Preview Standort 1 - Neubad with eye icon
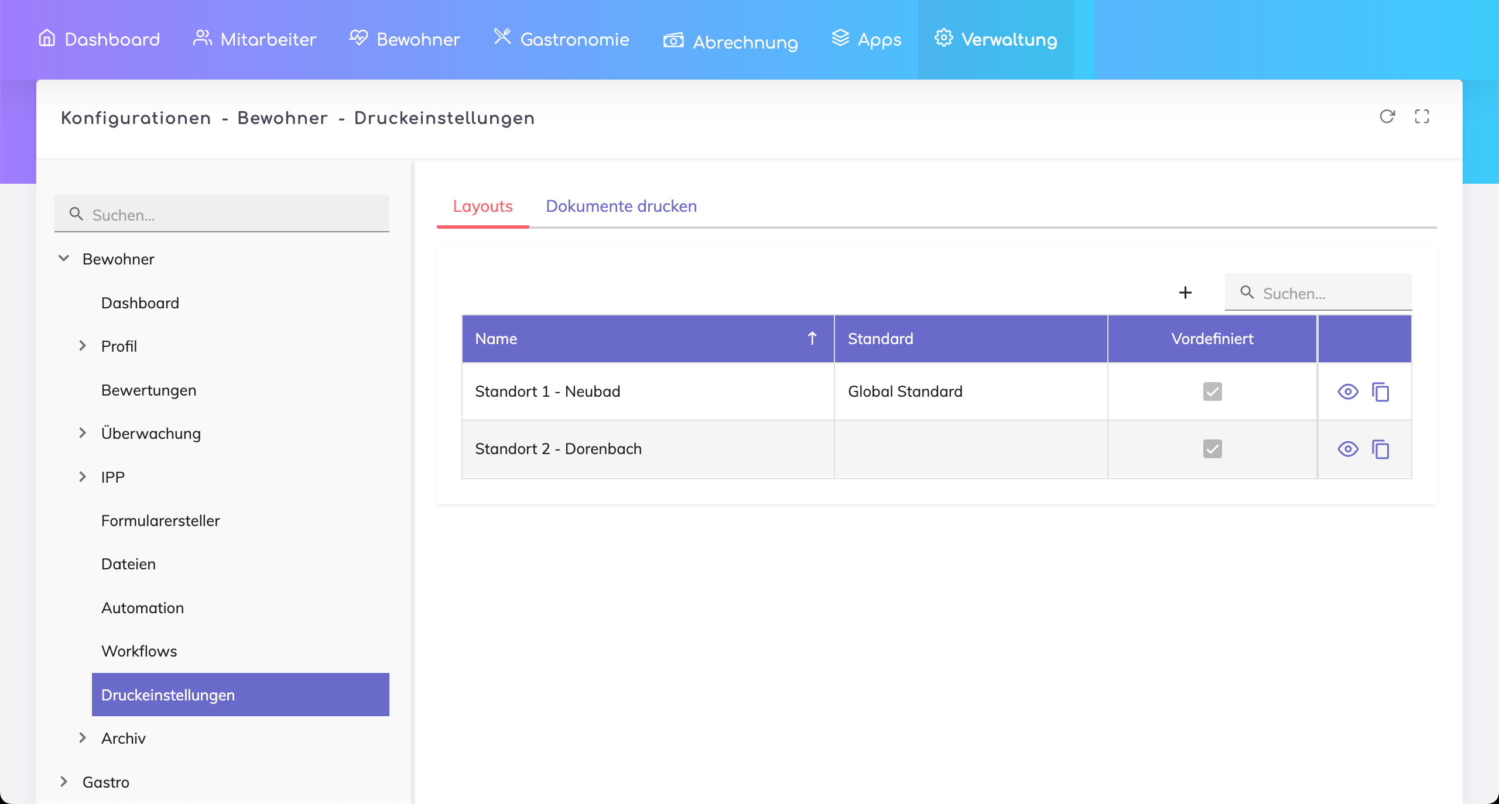The height and width of the screenshot is (804, 1499). pos(1347,391)
